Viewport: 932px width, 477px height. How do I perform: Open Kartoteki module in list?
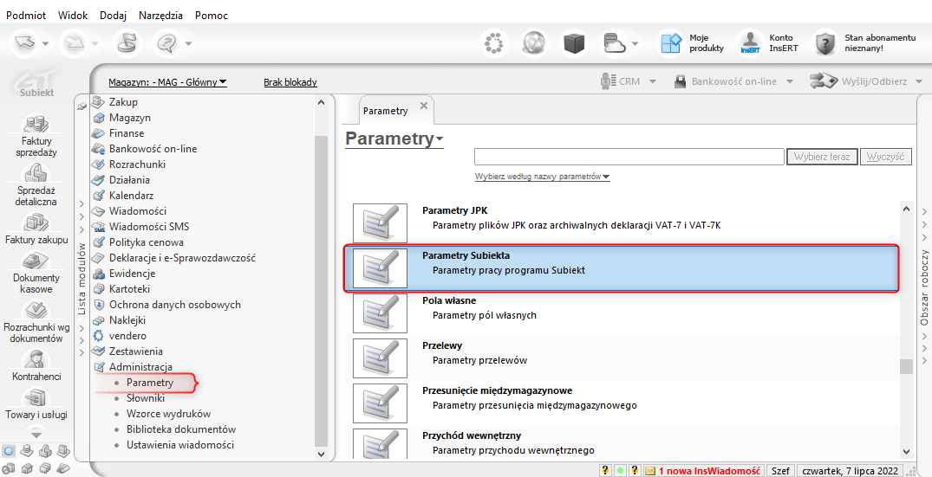129,289
